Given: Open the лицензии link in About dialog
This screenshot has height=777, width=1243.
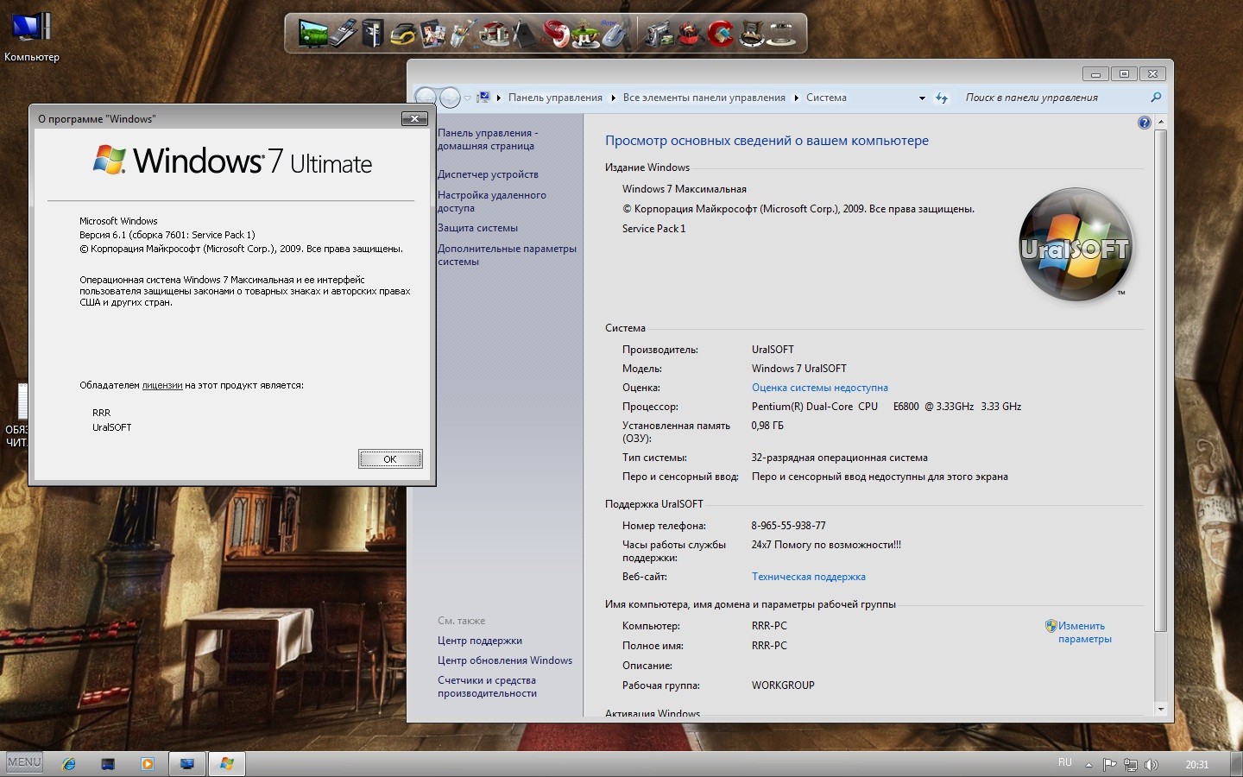Looking at the screenshot, I should tap(162, 385).
